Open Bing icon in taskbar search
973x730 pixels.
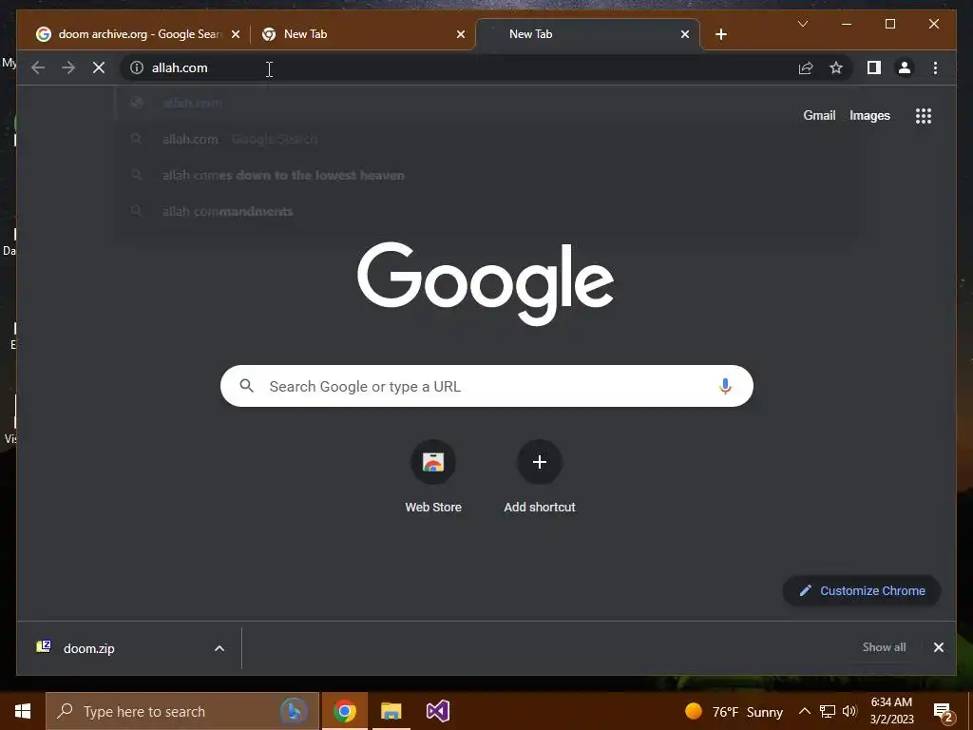tap(294, 711)
